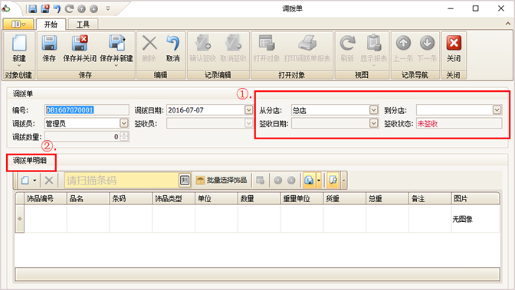The width and height of the screenshot is (515, 290).
Task: Click the detail toolbar search/preview icon
Action: point(333,180)
